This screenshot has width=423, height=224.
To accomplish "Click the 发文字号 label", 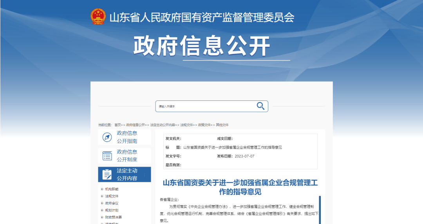I will pyautogui.click(x=173, y=156).
